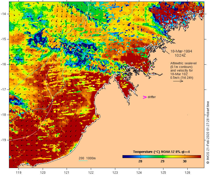Click the longitude axis label '119'
Screen dimensions: 211x175
pos(19,172)
